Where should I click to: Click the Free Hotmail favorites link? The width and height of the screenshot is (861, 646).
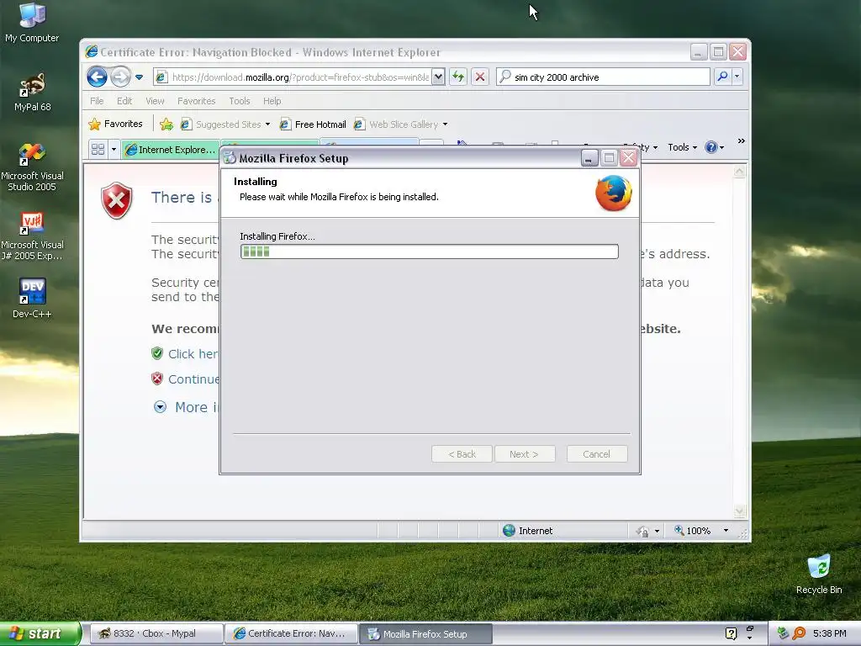coord(313,124)
